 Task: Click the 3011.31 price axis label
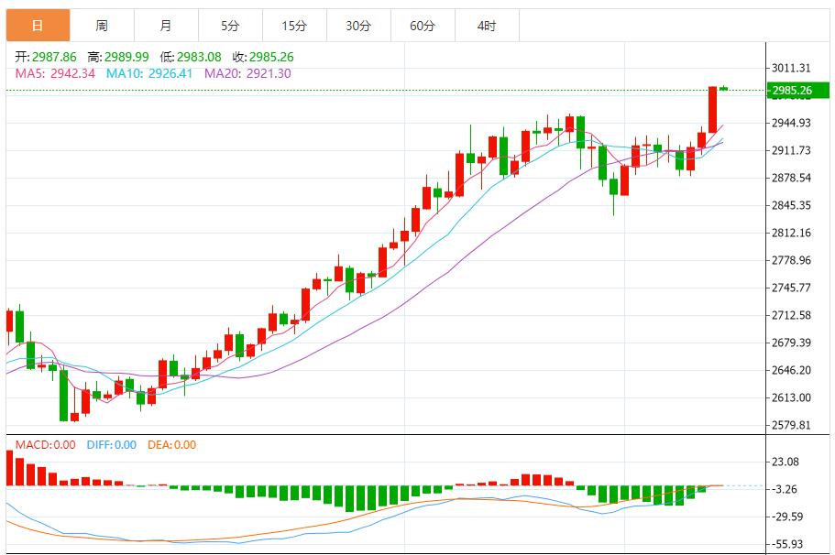pos(791,68)
